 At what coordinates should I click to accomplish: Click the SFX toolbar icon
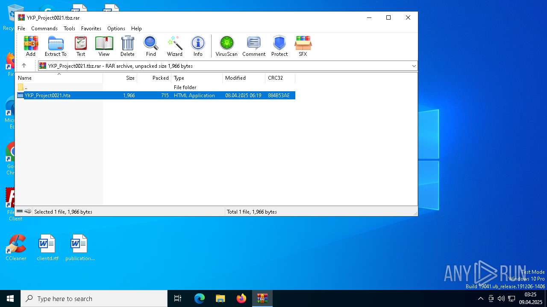click(303, 46)
